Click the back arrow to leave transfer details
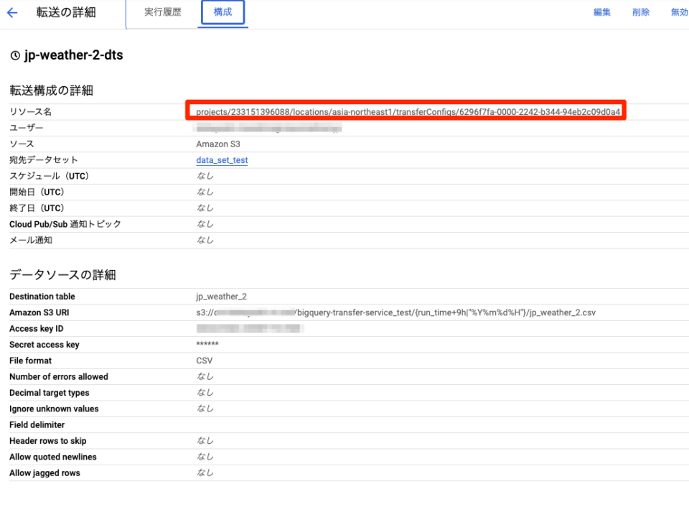 [x=11, y=12]
